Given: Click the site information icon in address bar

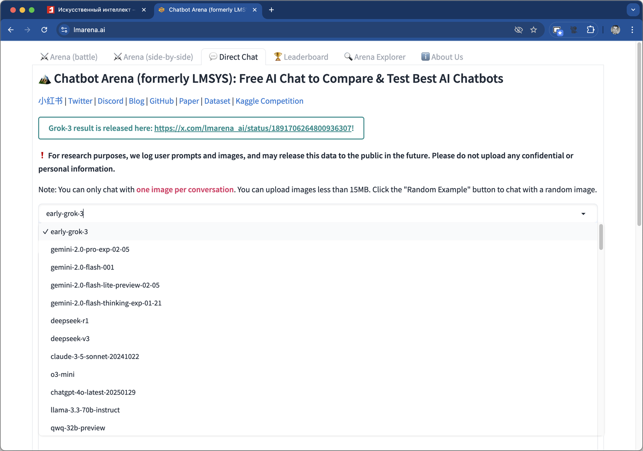Looking at the screenshot, I should click(64, 30).
